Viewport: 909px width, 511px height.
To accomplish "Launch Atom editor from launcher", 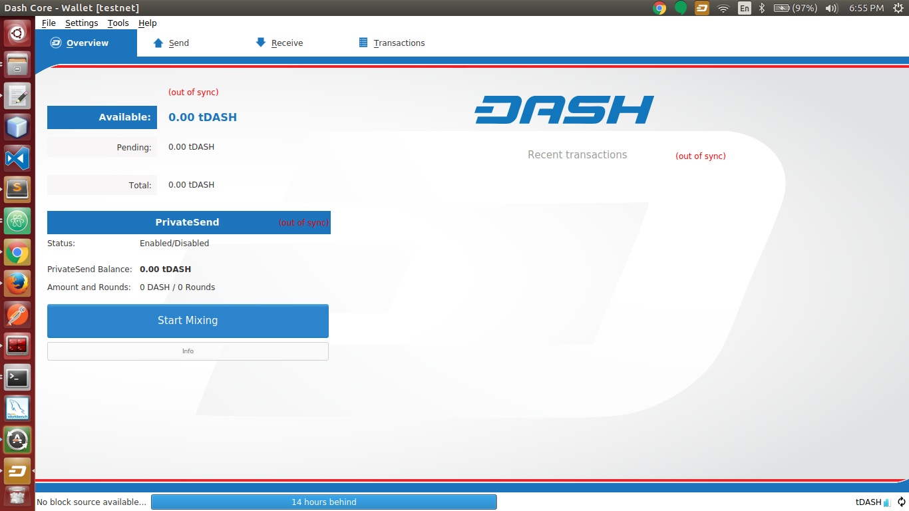I will pos(17,221).
